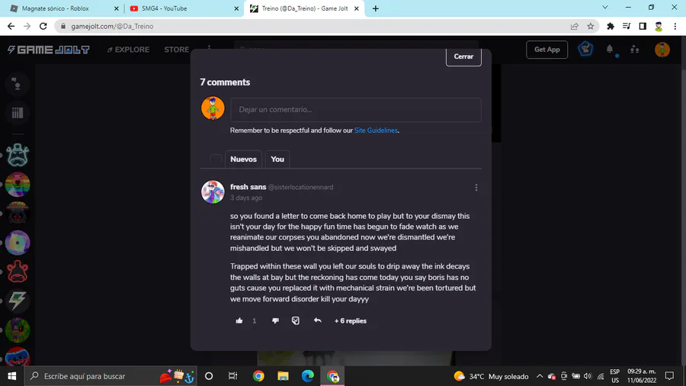Share this page from address bar
The image size is (686, 386).
(575, 26)
